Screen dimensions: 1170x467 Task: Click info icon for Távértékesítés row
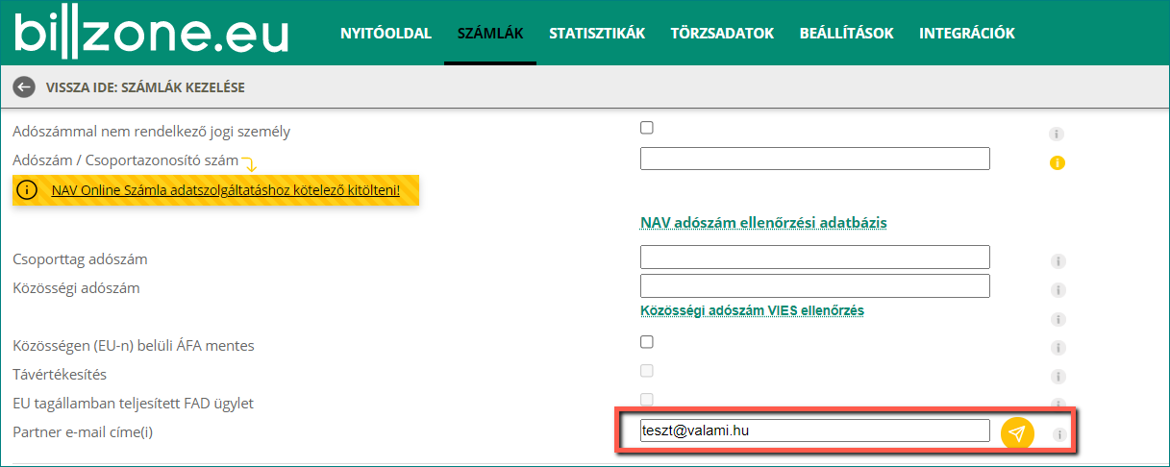tap(1058, 377)
